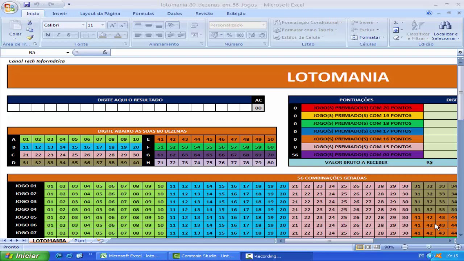
Task: Apply cell borders button
Action: [x=86, y=35]
